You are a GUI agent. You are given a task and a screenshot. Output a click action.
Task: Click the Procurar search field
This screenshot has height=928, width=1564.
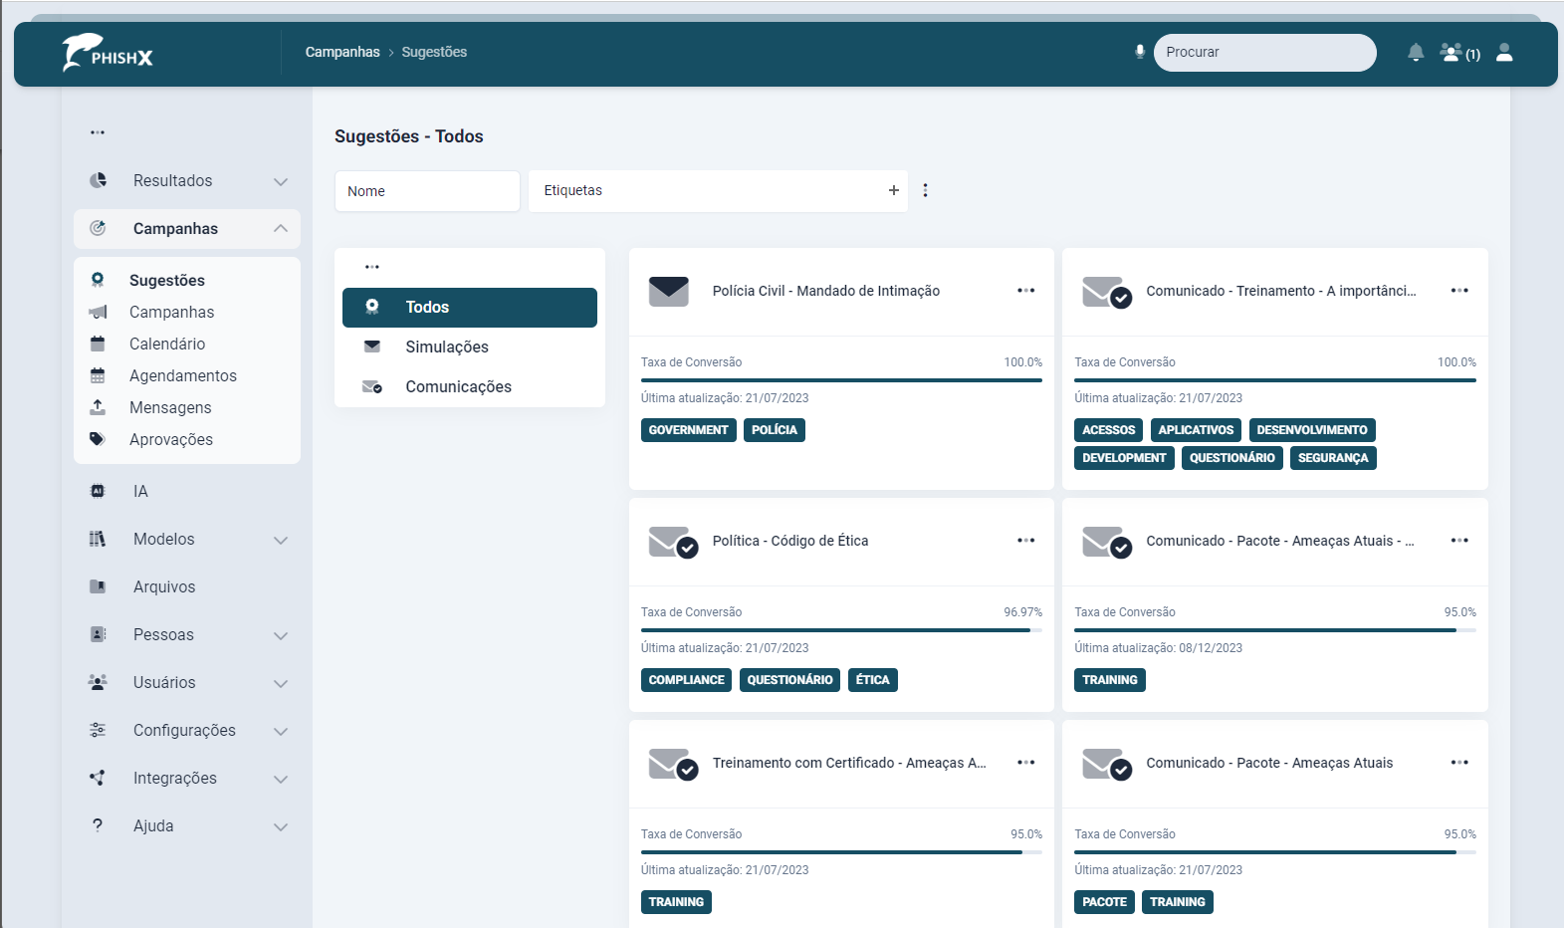pos(1265,53)
